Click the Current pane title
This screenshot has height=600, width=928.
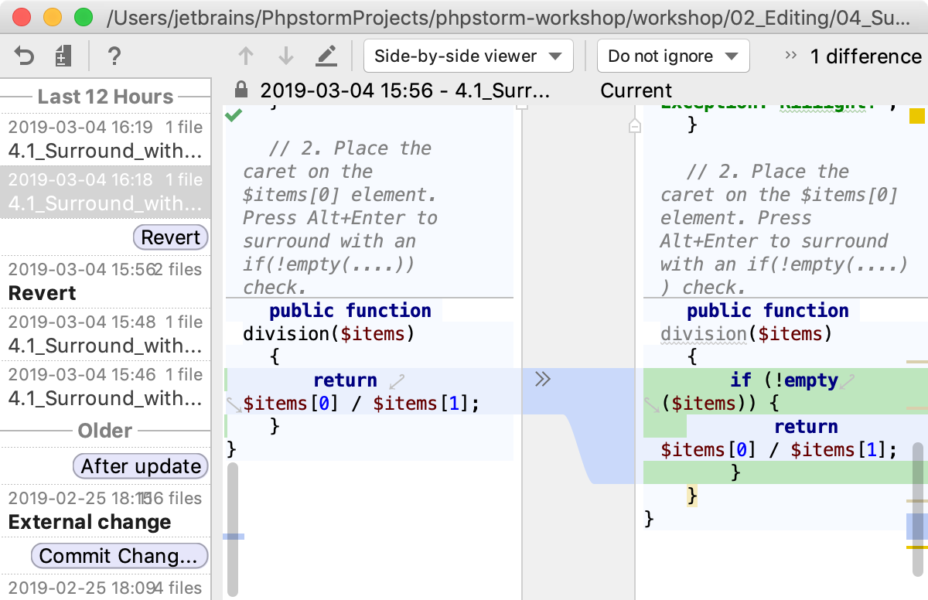pos(636,90)
